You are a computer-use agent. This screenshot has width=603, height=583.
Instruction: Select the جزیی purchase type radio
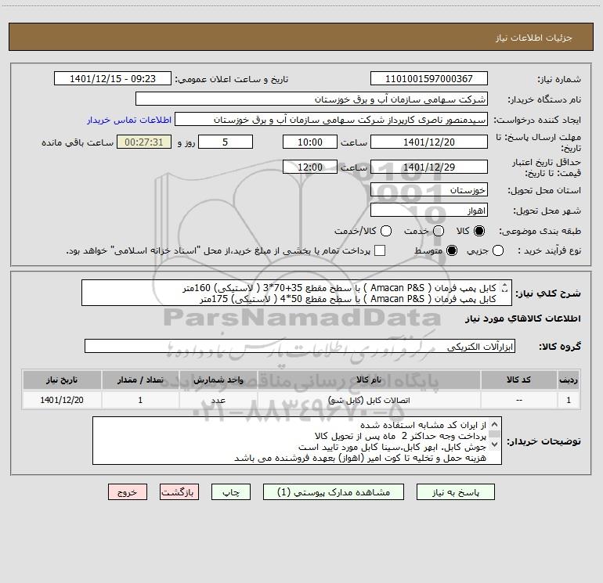tap(498, 251)
